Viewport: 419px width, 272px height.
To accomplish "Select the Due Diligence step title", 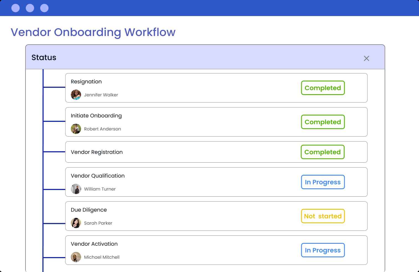I will pos(89,210).
